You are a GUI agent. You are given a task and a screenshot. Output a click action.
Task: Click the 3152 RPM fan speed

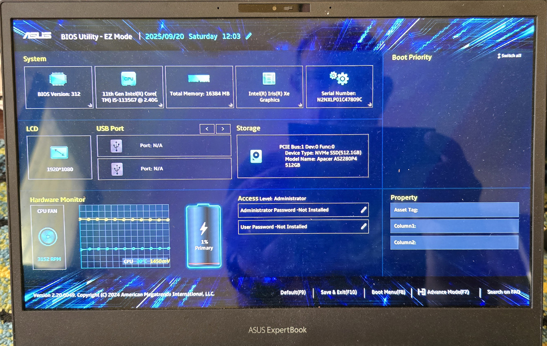(x=49, y=259)
